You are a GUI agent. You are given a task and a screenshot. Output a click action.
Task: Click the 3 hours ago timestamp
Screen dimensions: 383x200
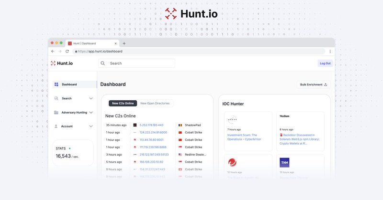(x=114, y=155)
